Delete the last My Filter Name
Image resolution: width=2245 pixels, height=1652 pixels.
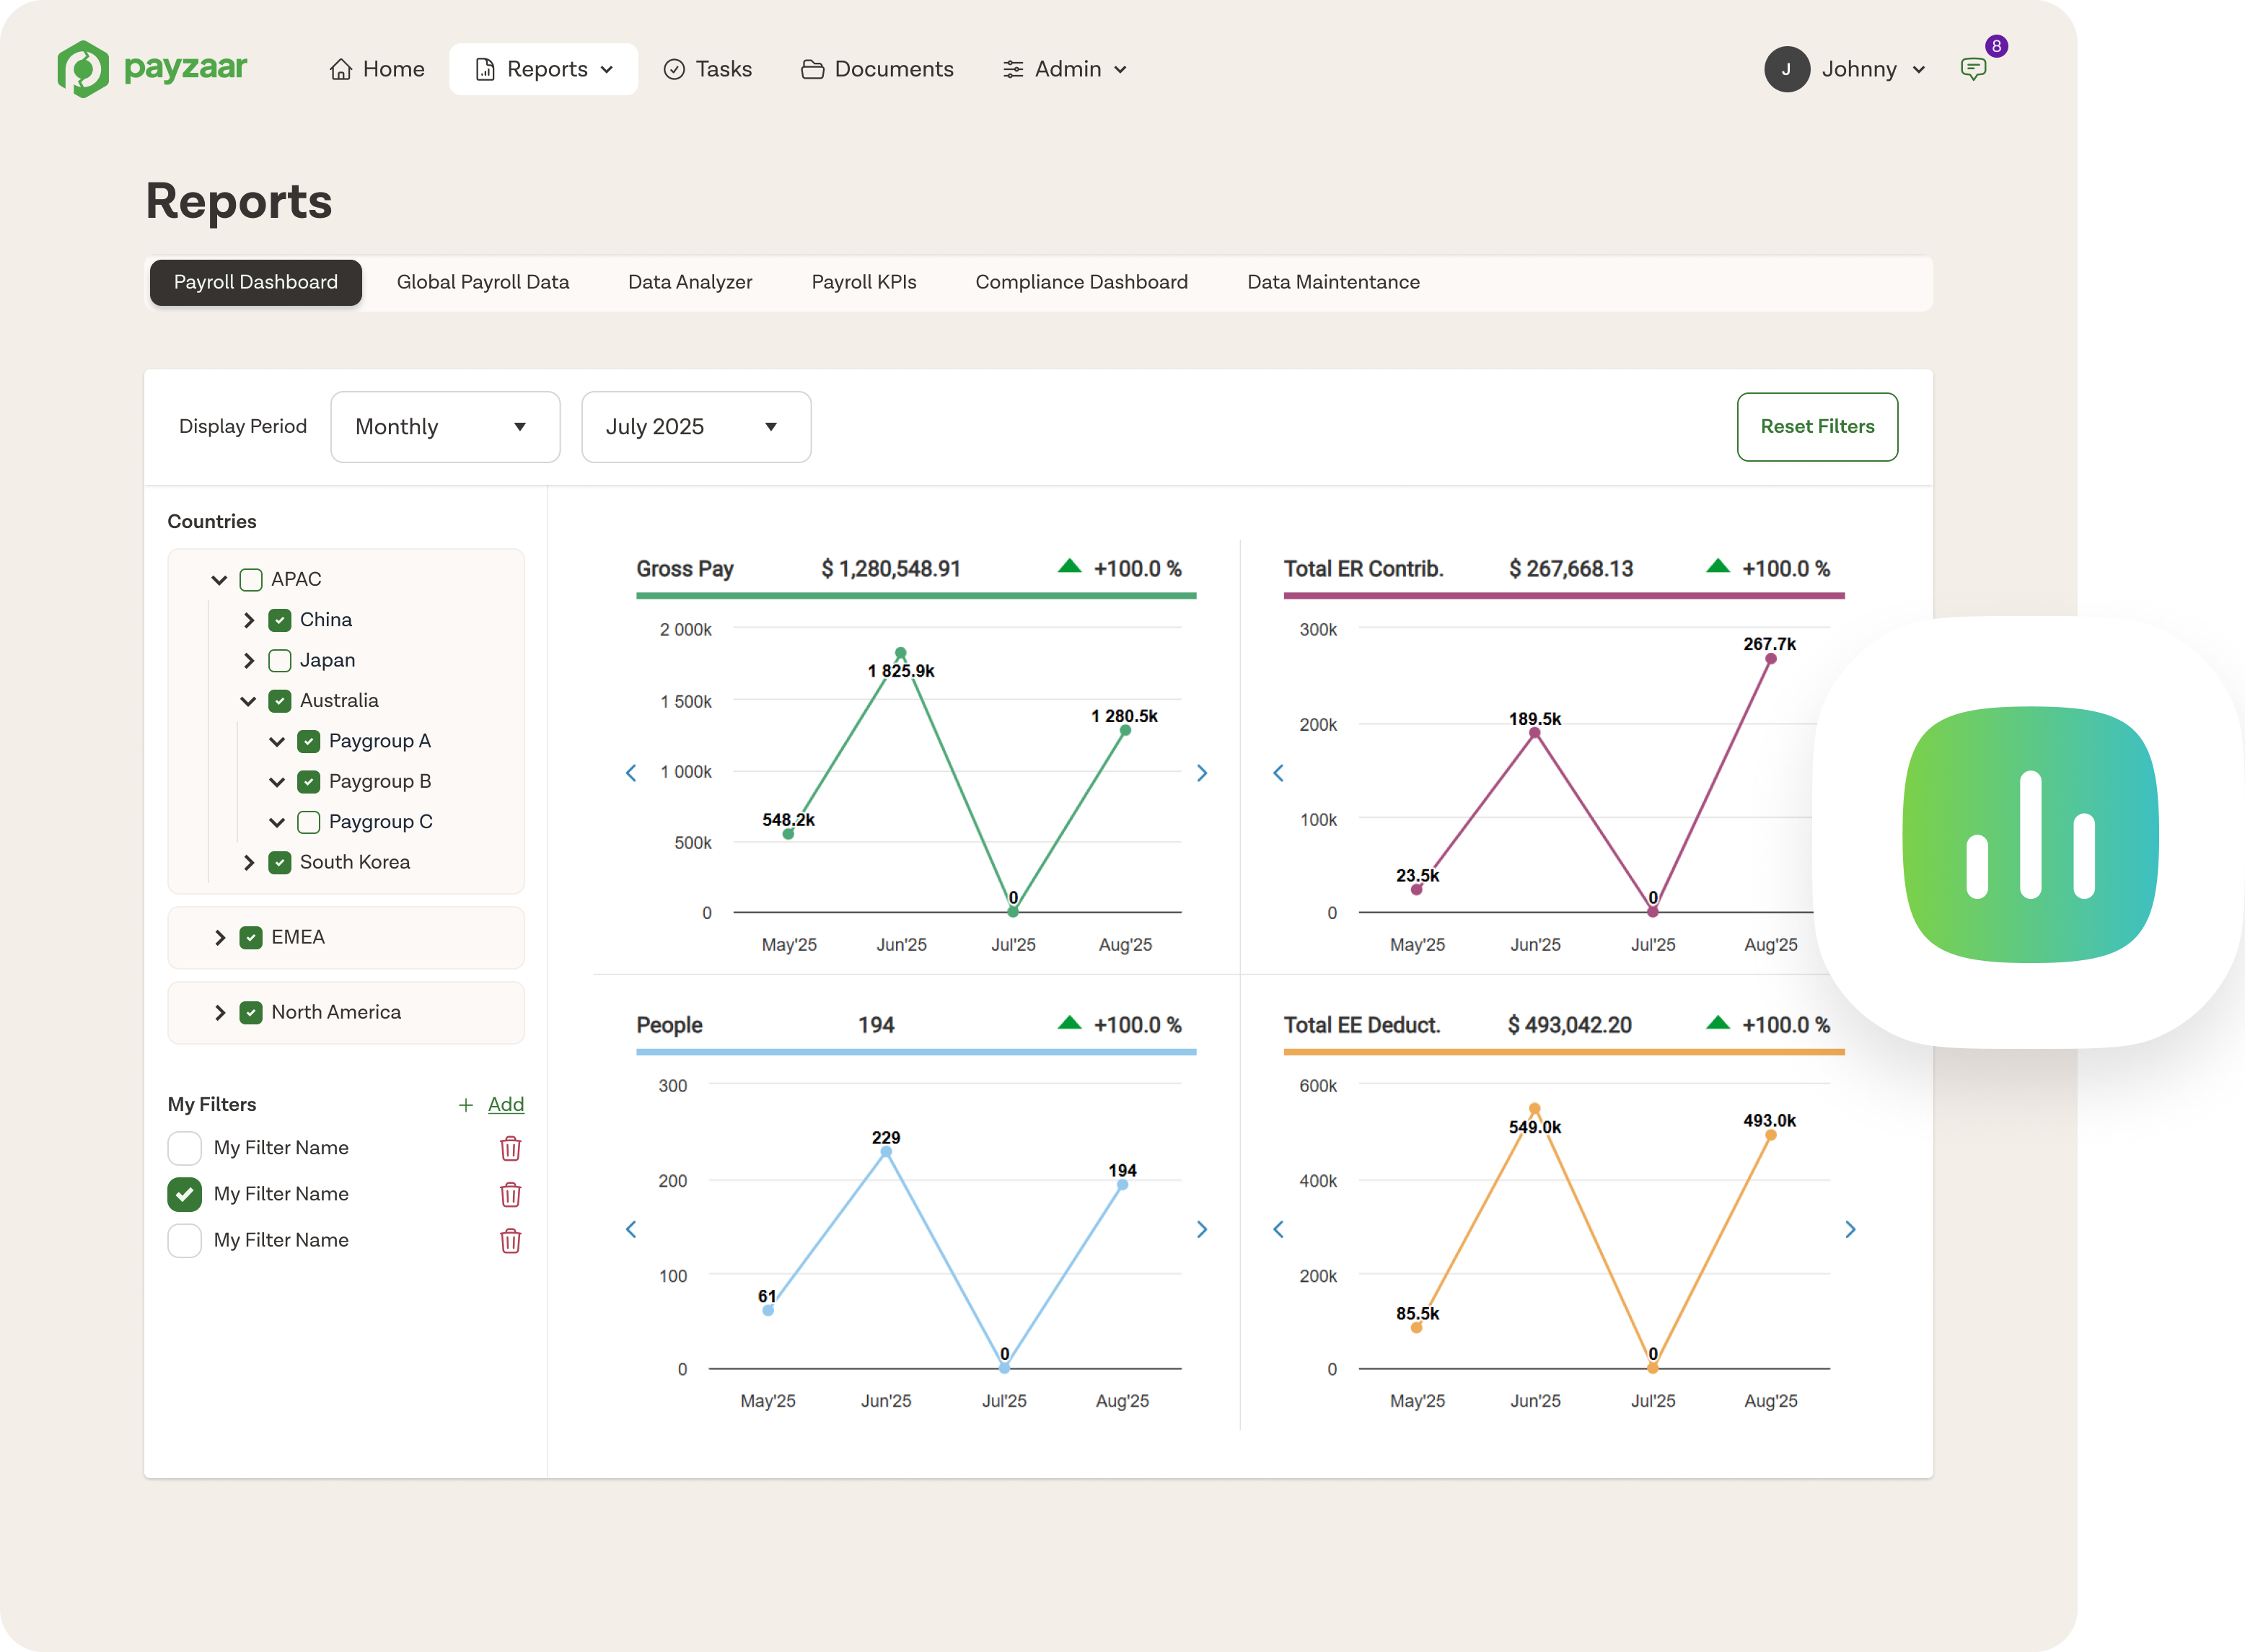510,1240
